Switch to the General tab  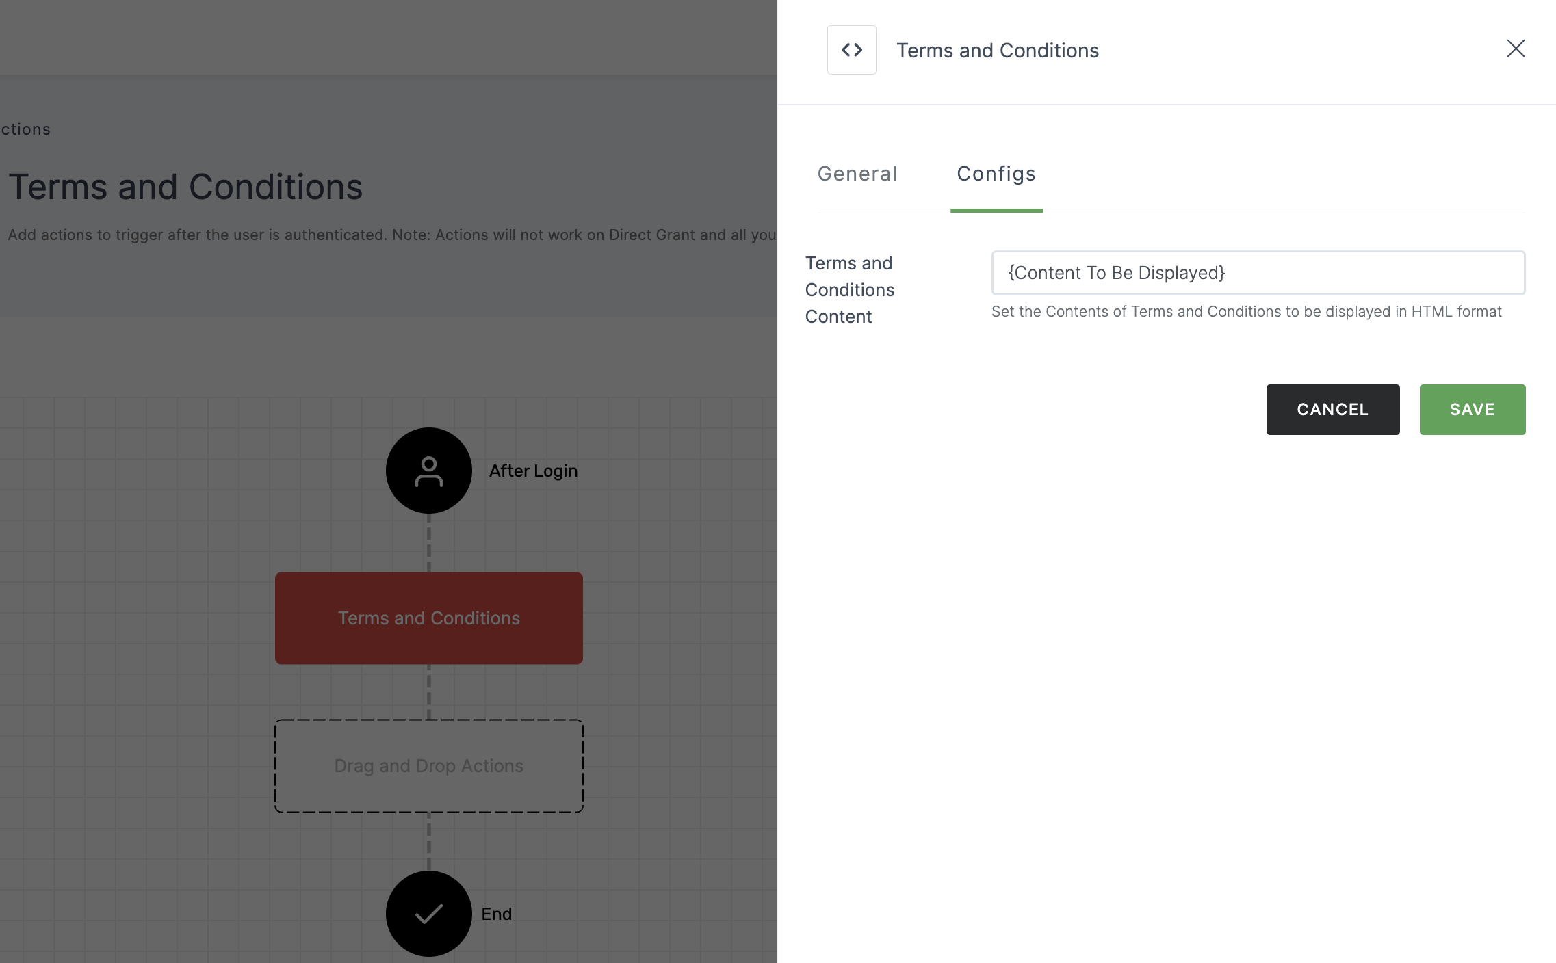click(857, 173)
